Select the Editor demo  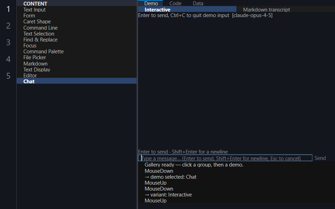click(x=76, y=76)
